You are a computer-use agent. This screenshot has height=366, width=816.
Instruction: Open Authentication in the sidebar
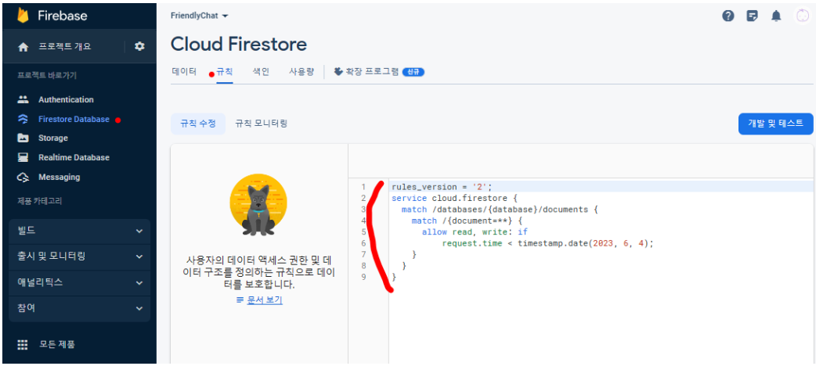tap(66, 99)
